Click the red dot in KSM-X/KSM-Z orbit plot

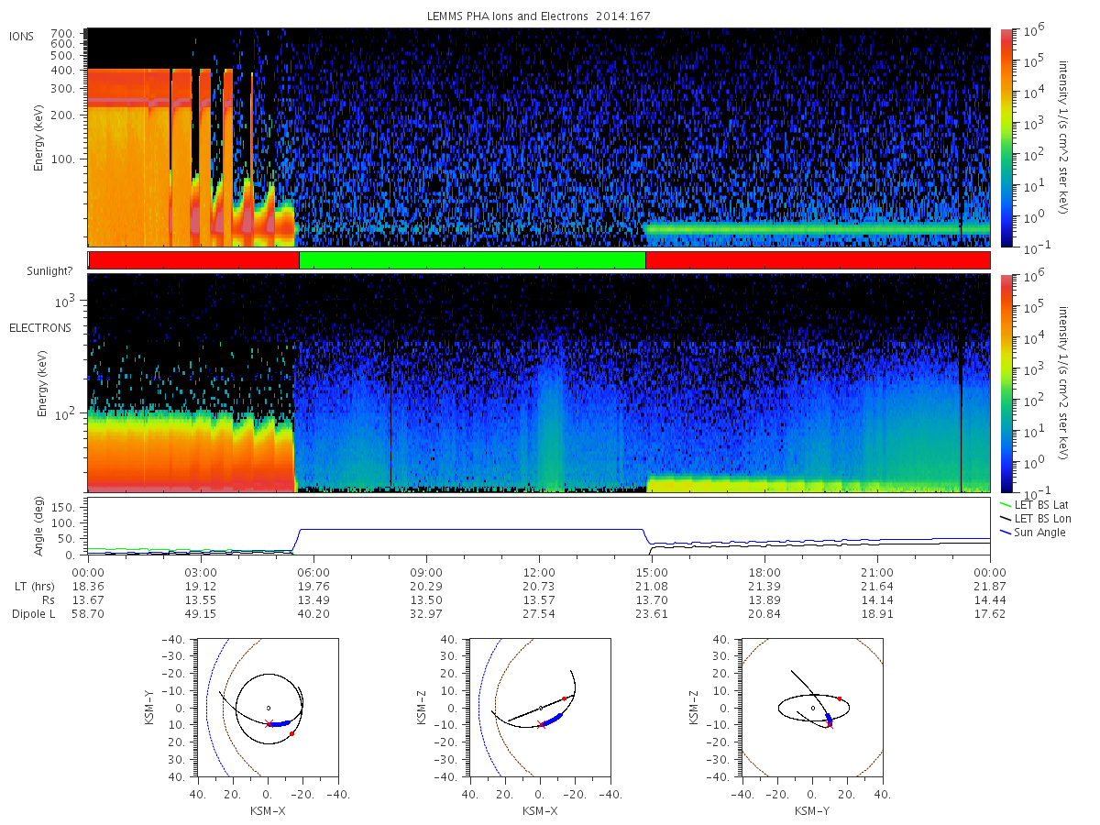pyautogui.click(x=564, y=698)
